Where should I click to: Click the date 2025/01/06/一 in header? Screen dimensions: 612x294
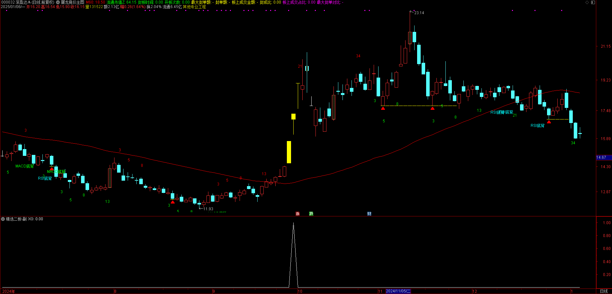point(13,7)
